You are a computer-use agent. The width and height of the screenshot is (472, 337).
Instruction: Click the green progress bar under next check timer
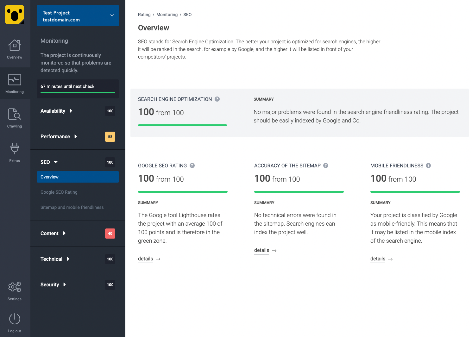pos(78,93)
